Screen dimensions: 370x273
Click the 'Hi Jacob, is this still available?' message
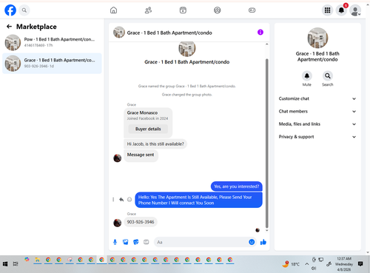point(155,144)
